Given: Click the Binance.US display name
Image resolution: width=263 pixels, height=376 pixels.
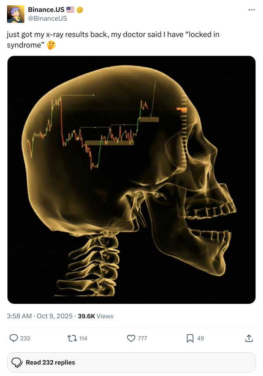Looking at the screenshot, I should (46, 10).
